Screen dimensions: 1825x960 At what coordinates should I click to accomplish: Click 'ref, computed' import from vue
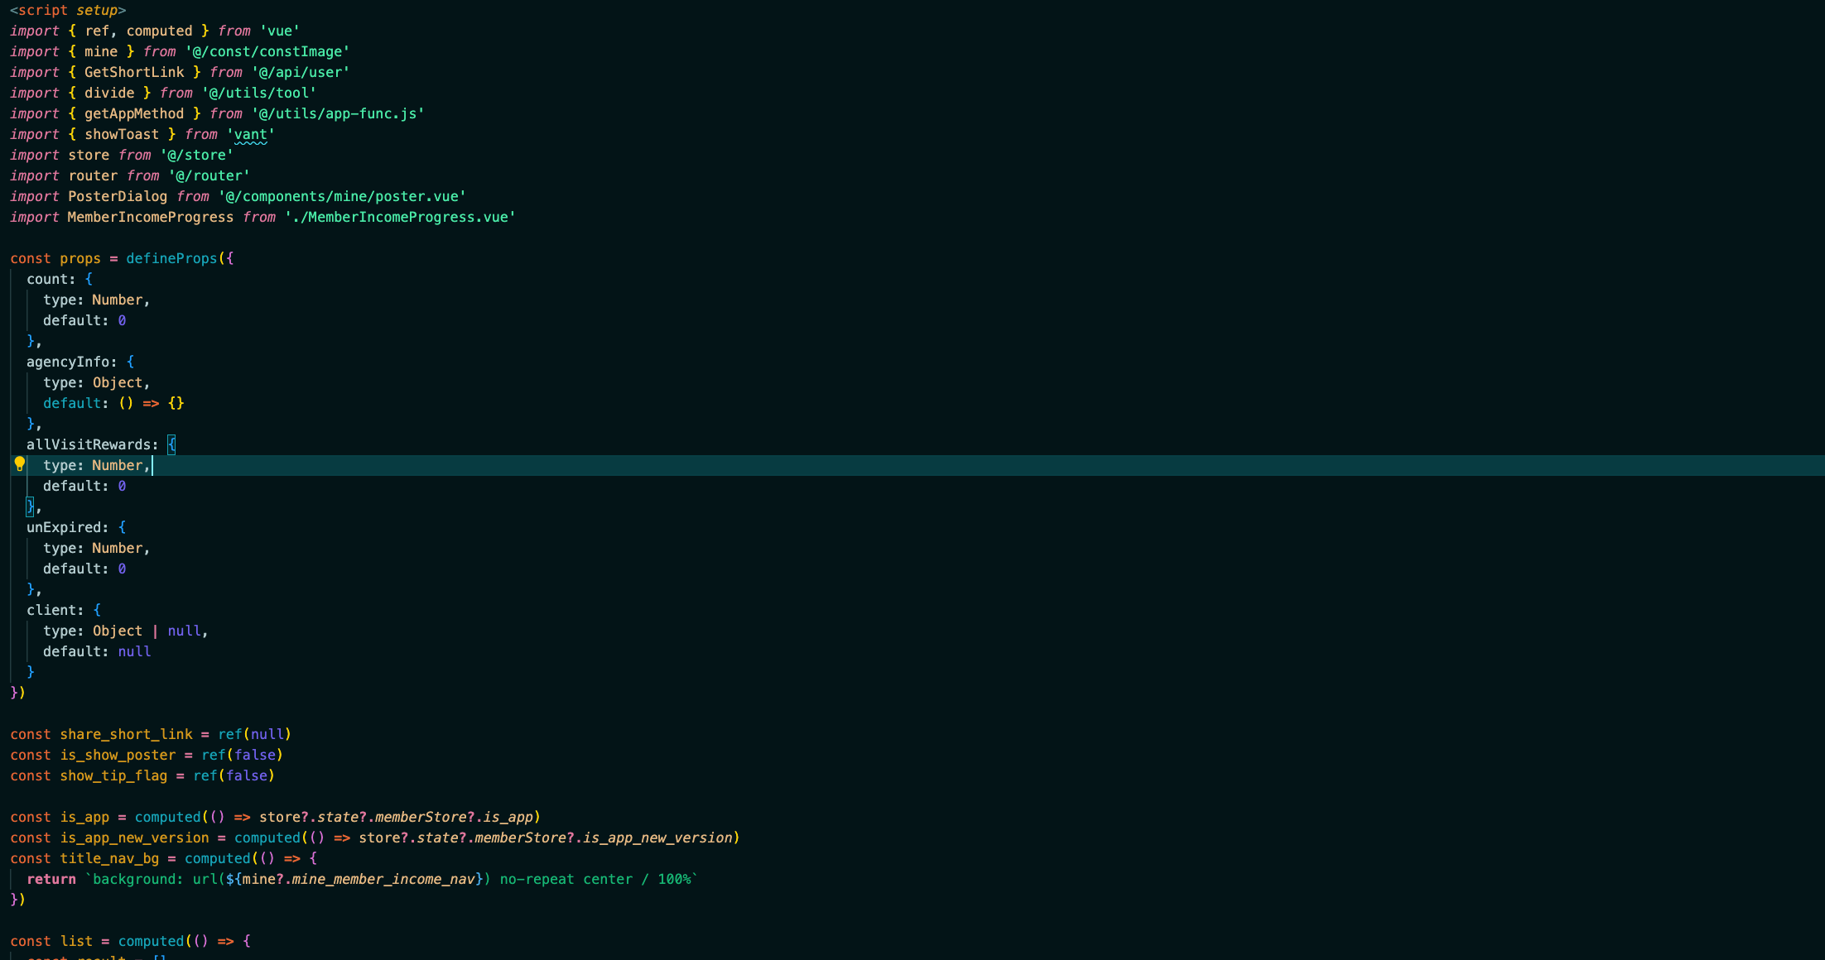click(138, 31)
